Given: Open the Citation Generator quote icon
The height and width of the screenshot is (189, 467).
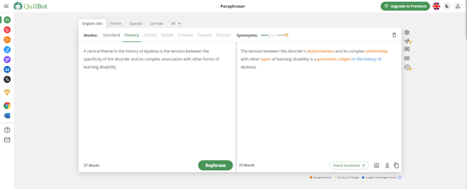Looking at the screenshot, I should [x=7, y=69].
